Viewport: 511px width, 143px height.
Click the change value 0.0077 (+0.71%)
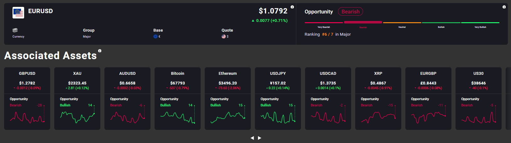(272, 21)
